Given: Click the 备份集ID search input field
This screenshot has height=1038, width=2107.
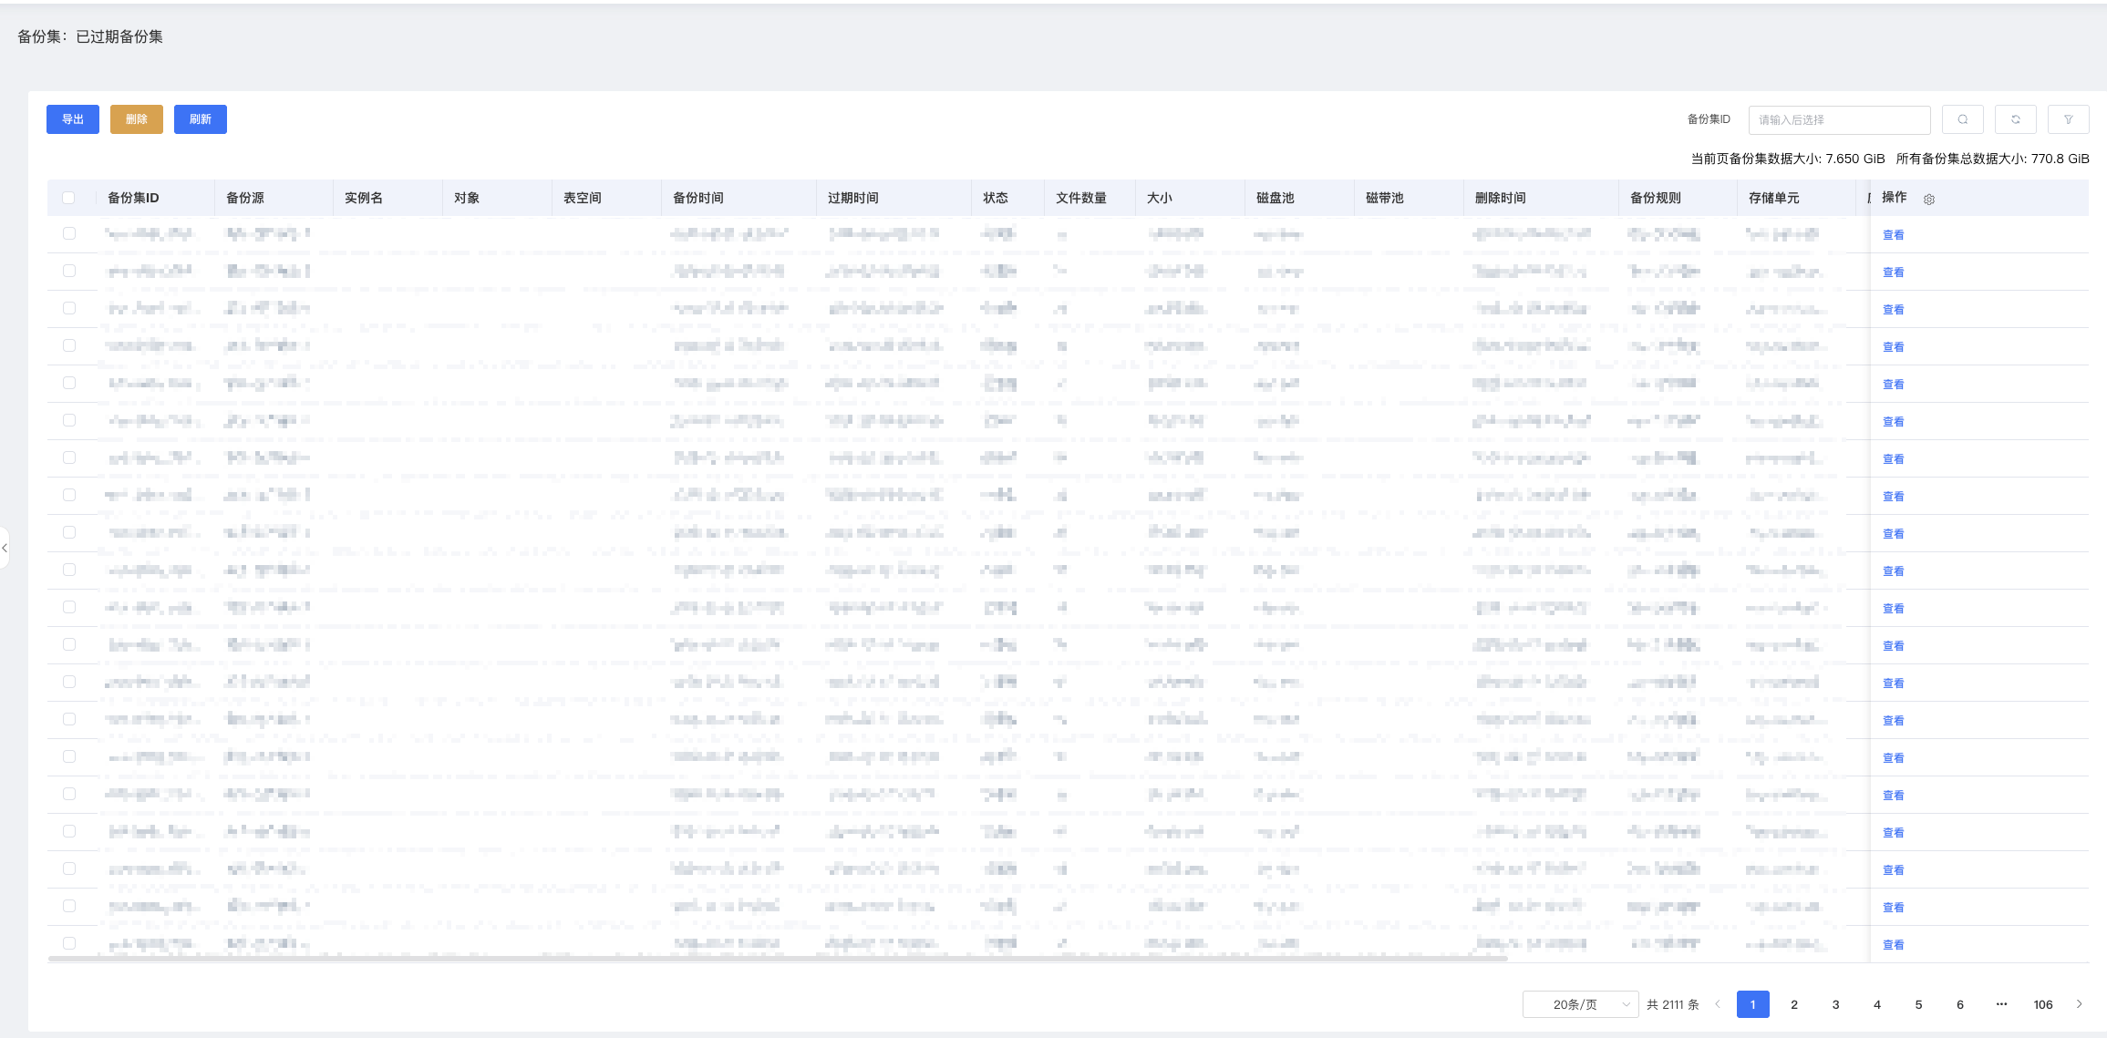Looking at the screenshot, I should [x=1839, y=119].
